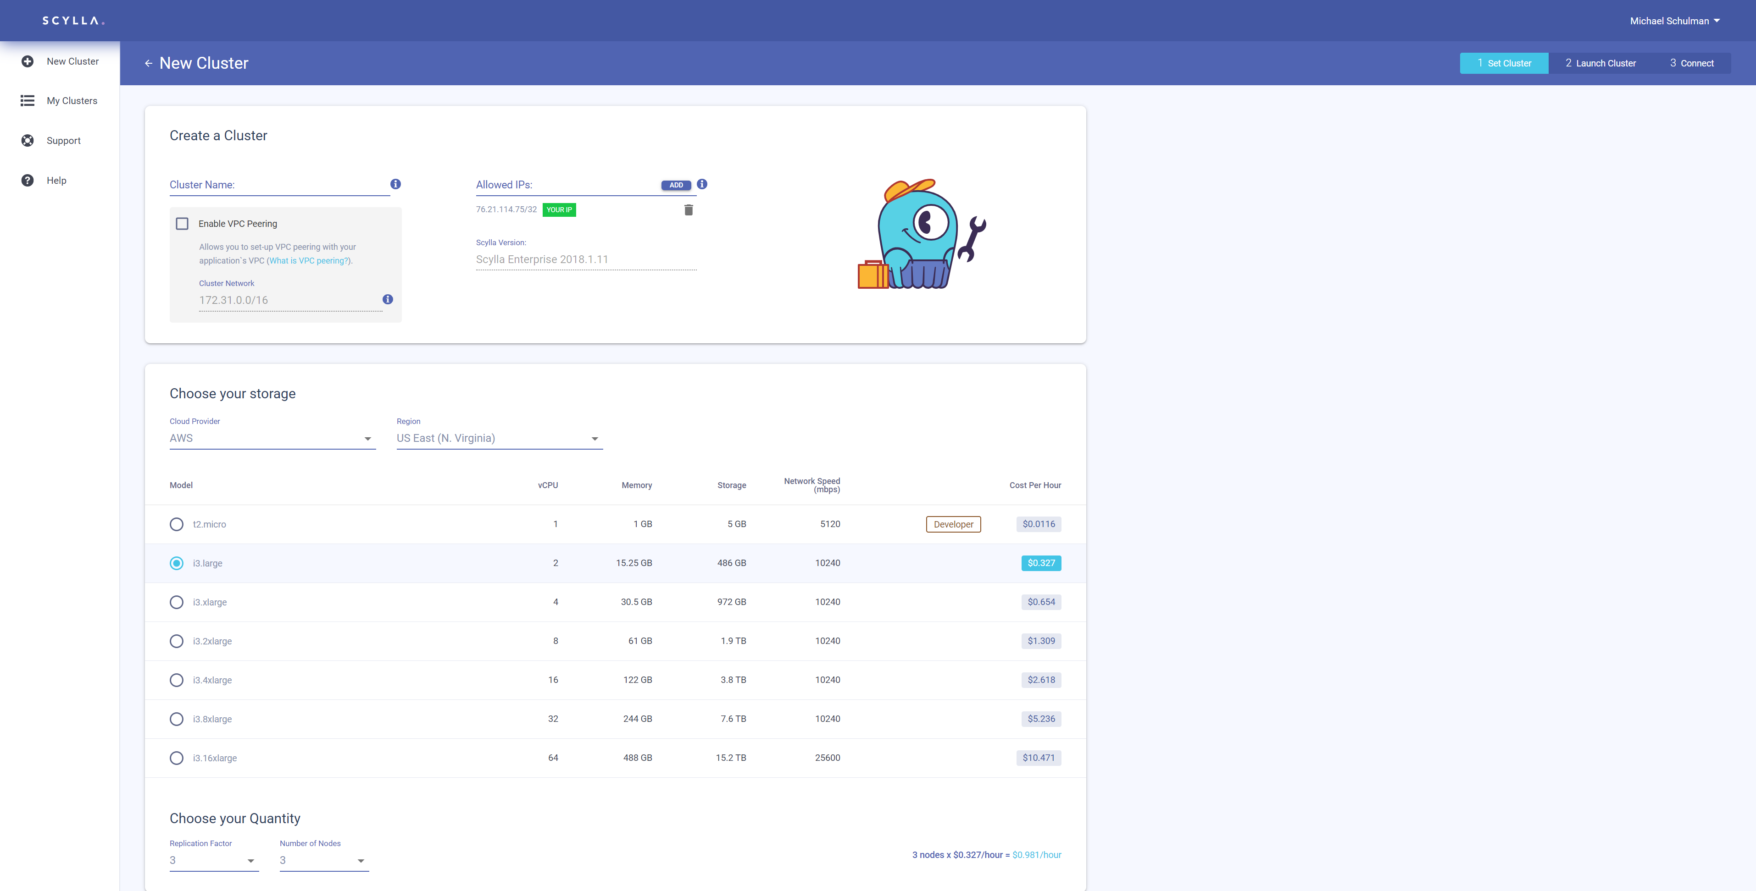This screenshot has width=1756, height=891.
Task: Select the i3.xlarge instance radio button
Action: coord(177,602)
